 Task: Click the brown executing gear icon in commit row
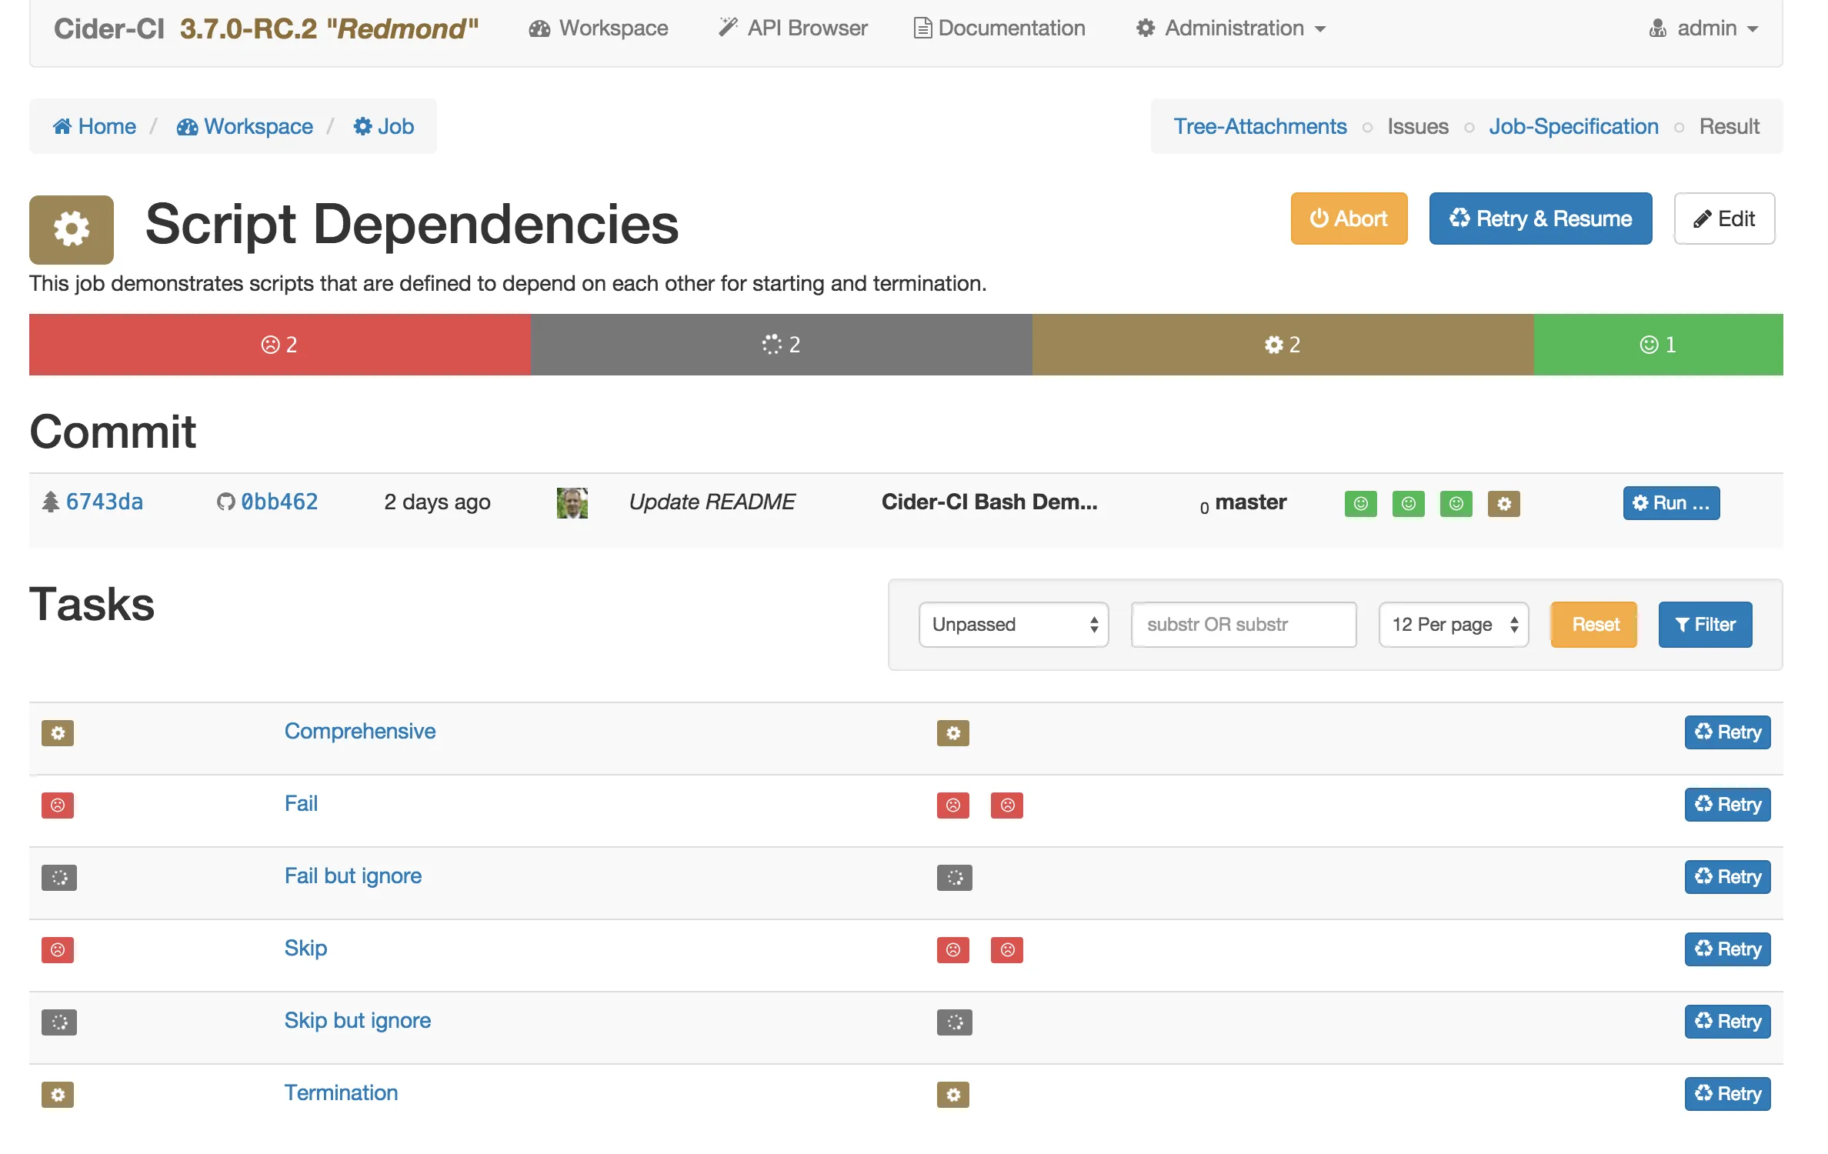1504,504
